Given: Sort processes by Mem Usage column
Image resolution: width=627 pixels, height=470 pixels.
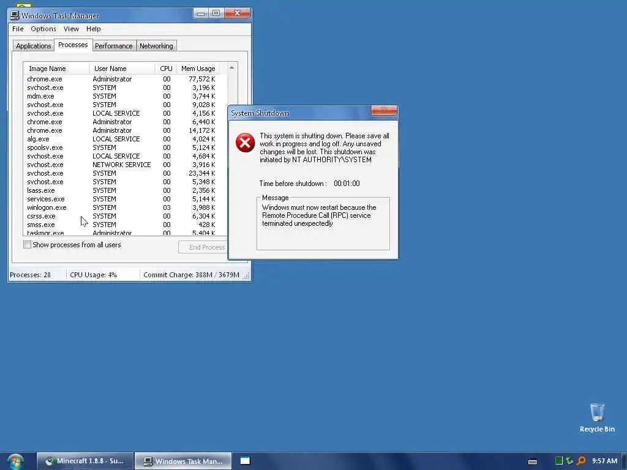Looking at the screenshot, I should (x=198, y=69).
